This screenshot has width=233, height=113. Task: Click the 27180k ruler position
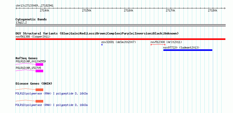tap(213, 10)
